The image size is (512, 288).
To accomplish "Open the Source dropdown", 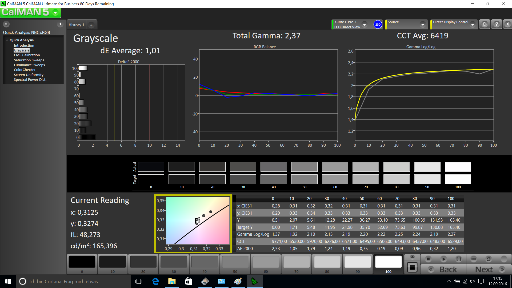I will coord(423,25).
